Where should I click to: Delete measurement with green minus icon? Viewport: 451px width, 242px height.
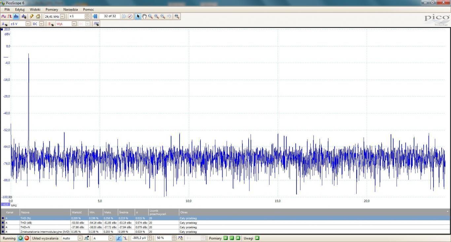pos(232,238)
